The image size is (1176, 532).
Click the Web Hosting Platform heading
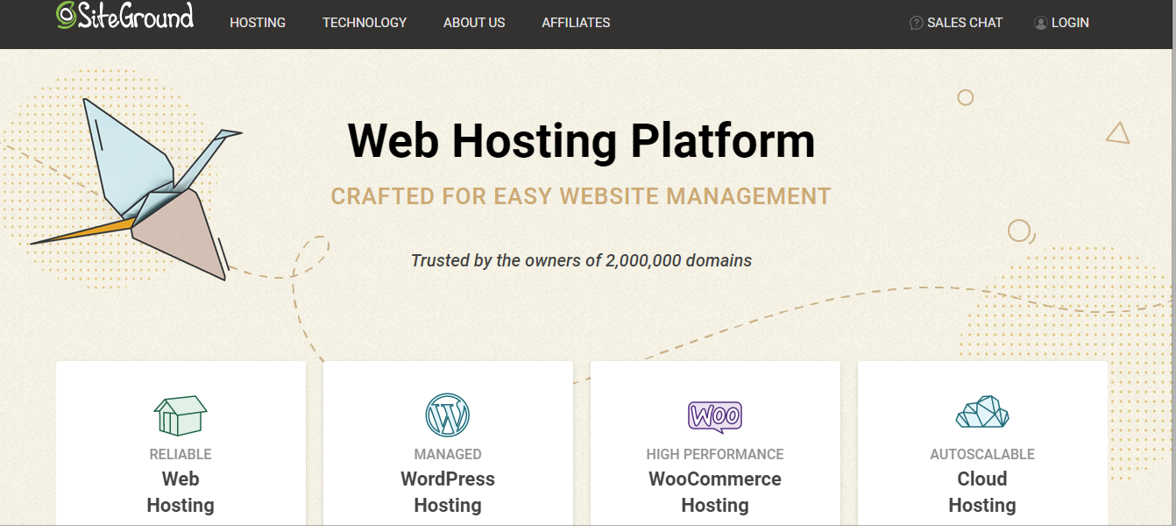tap(581, 140)
